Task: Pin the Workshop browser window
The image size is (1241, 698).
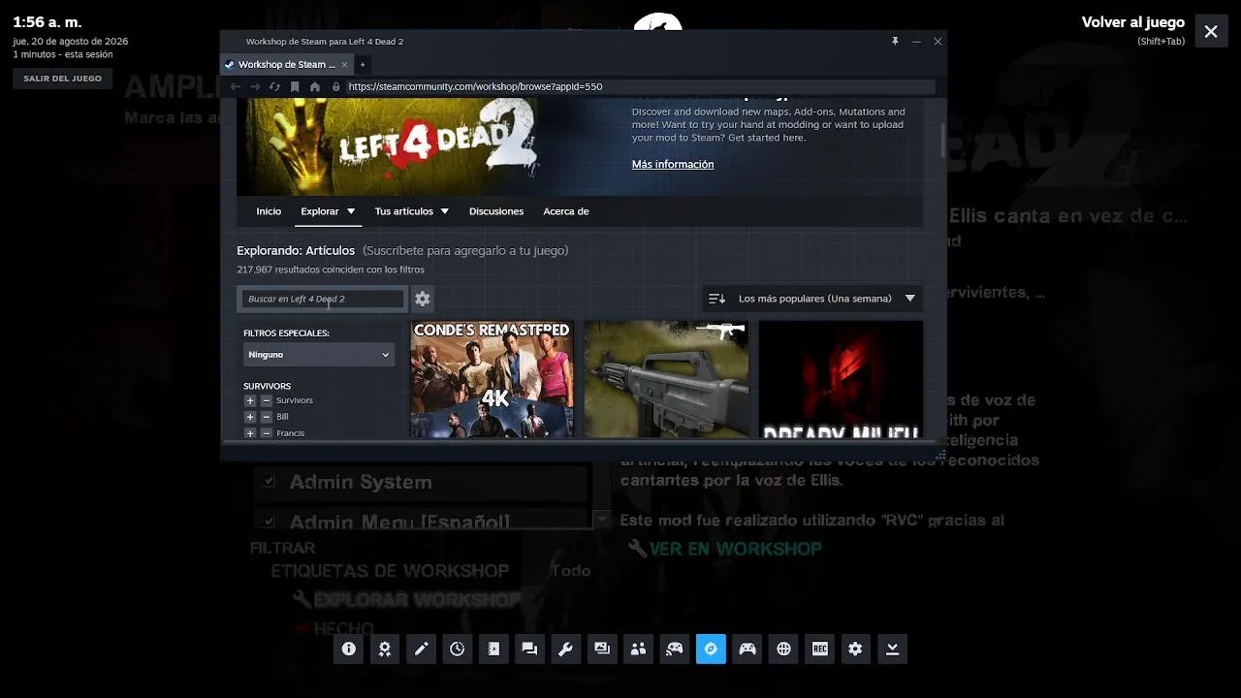Action: (x=895, y=42)
